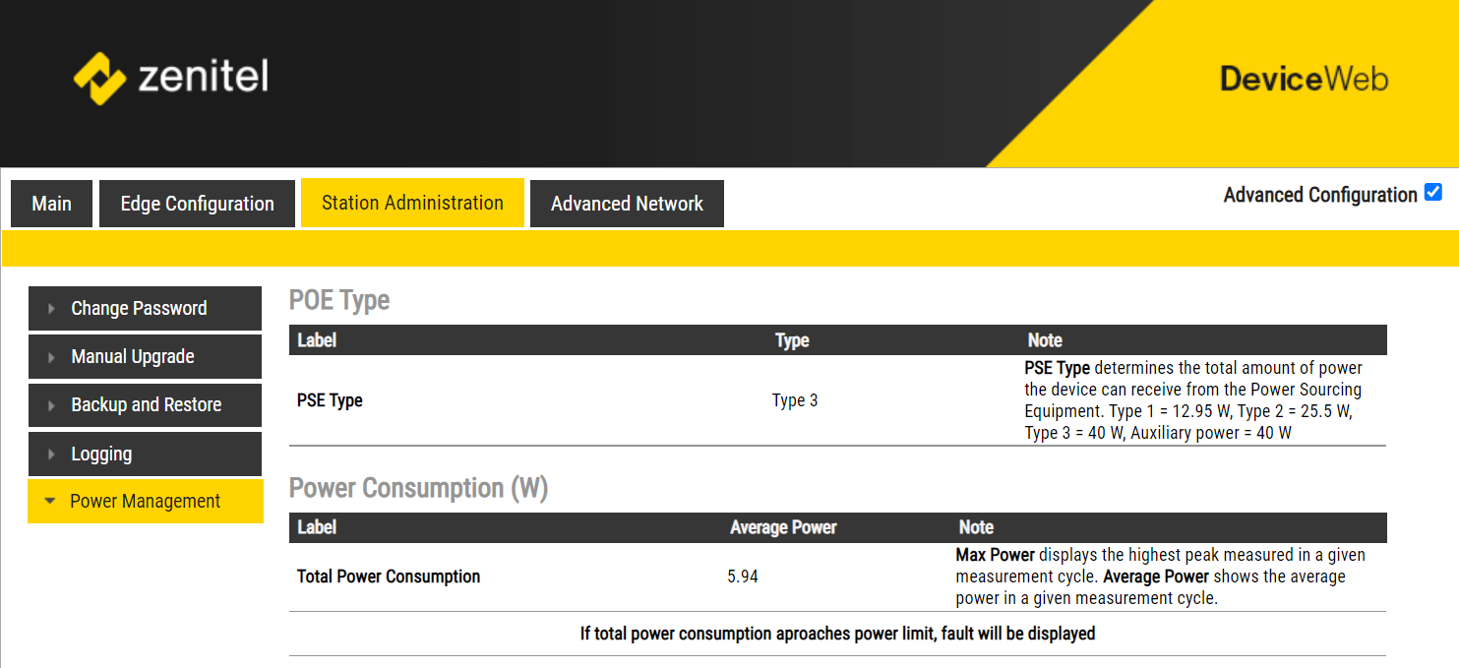Expand the Change Password arrow
This screenshot has height=668, width=1459.
(x=52, y=309)
